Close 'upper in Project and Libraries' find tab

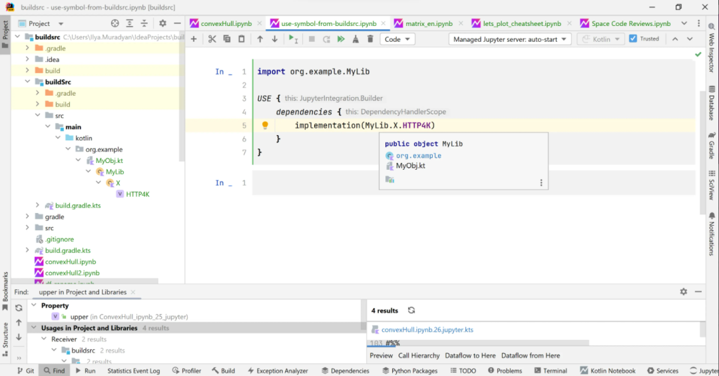(133, 292)
